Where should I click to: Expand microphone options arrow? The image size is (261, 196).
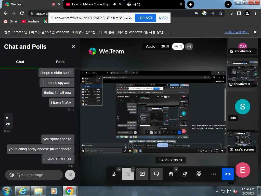pos(119,169)
